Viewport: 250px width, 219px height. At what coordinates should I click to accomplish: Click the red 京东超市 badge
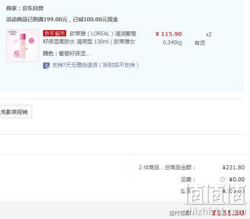(x=55, y=33)
